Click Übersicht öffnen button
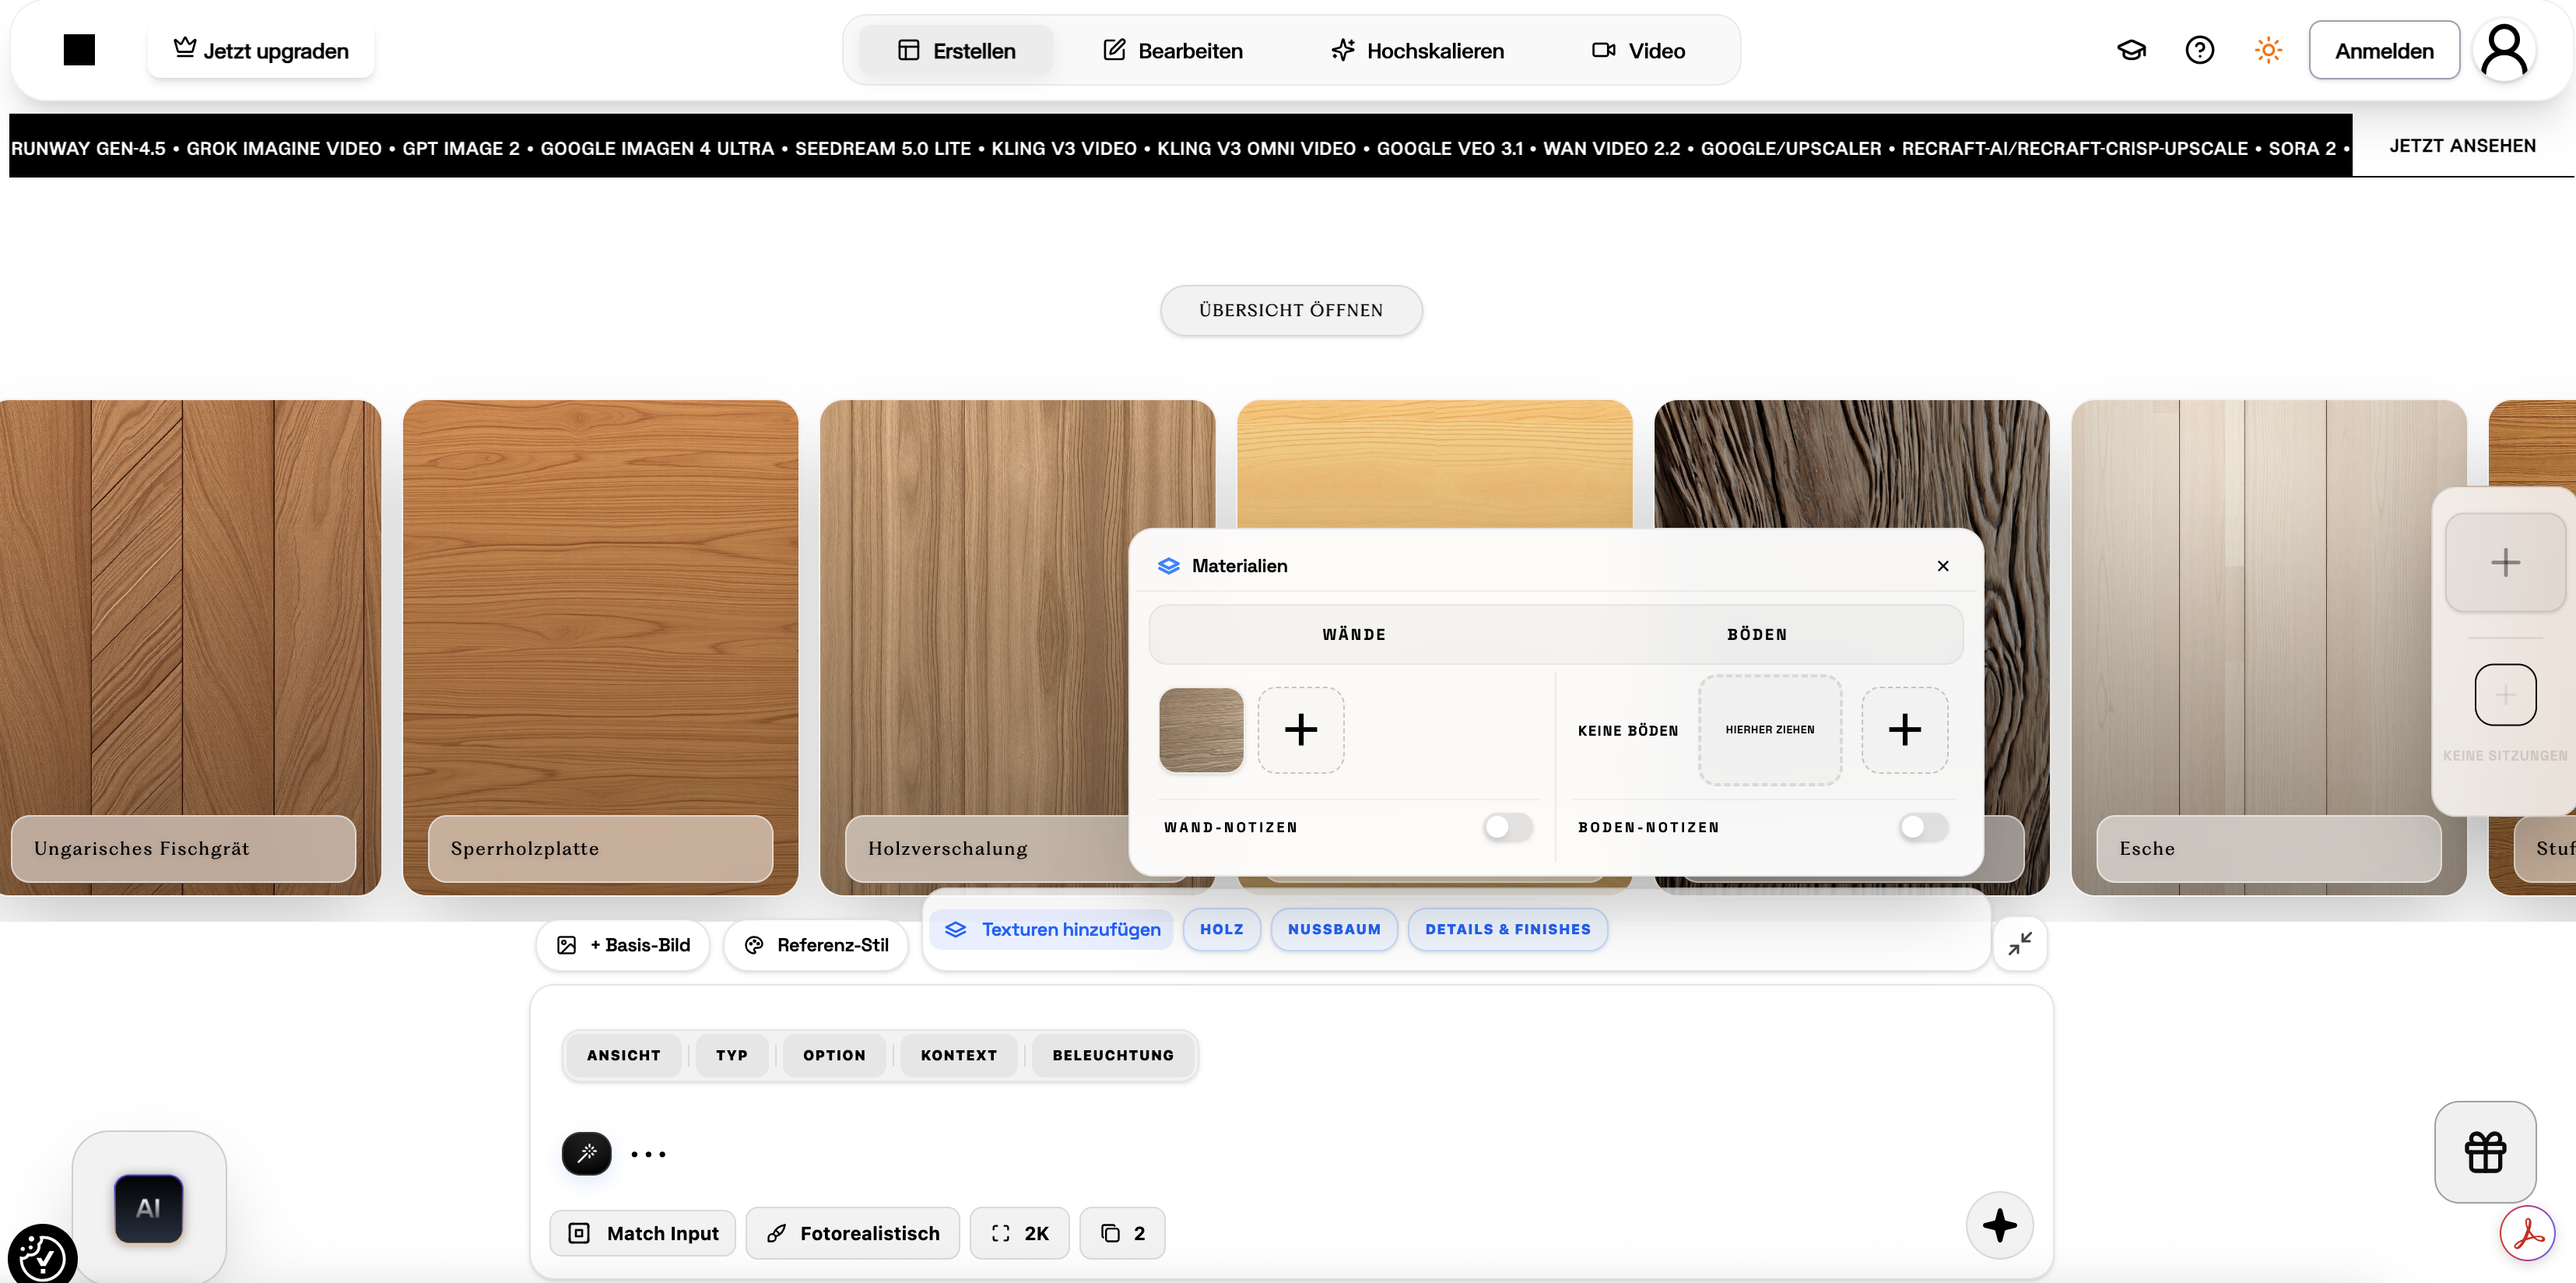 click(x=1291, y=310)
